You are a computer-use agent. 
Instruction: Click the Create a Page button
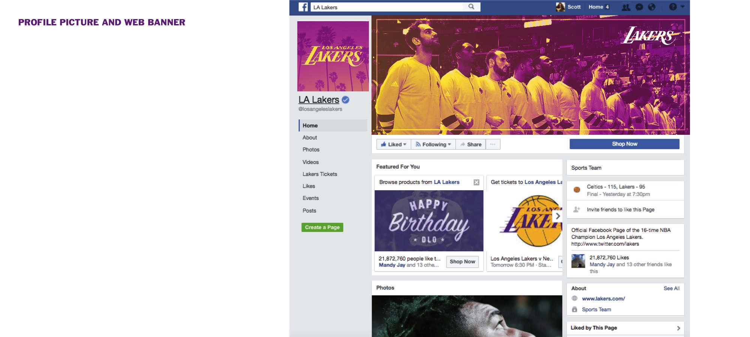click(x=322, y=227)
